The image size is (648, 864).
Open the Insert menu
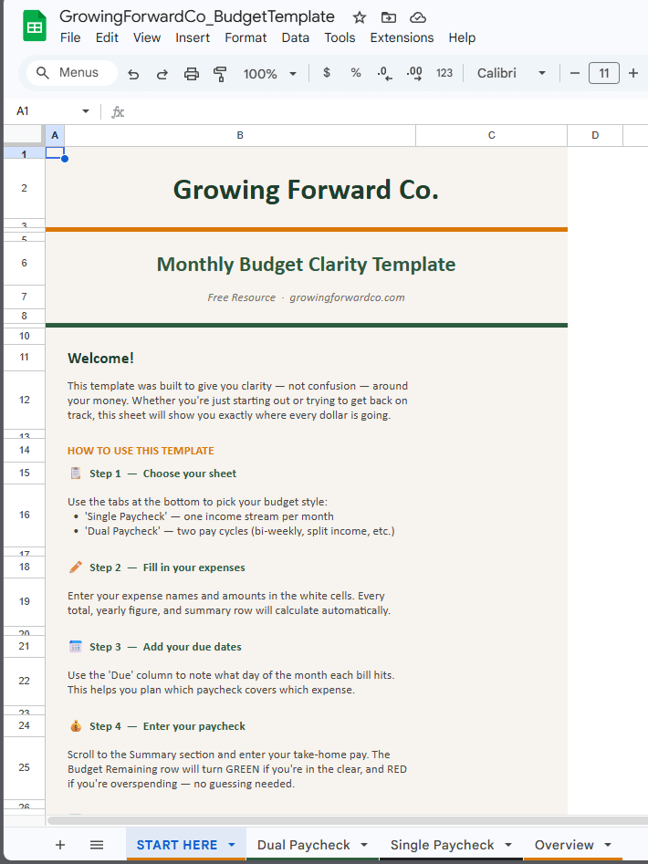pyautogui.click(x=193, y=37)
